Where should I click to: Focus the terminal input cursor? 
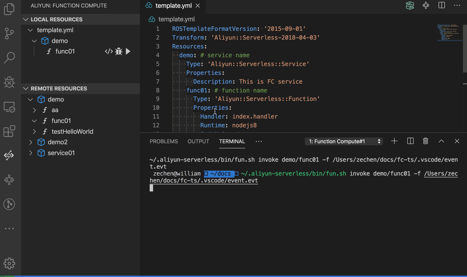click(151, 188)
